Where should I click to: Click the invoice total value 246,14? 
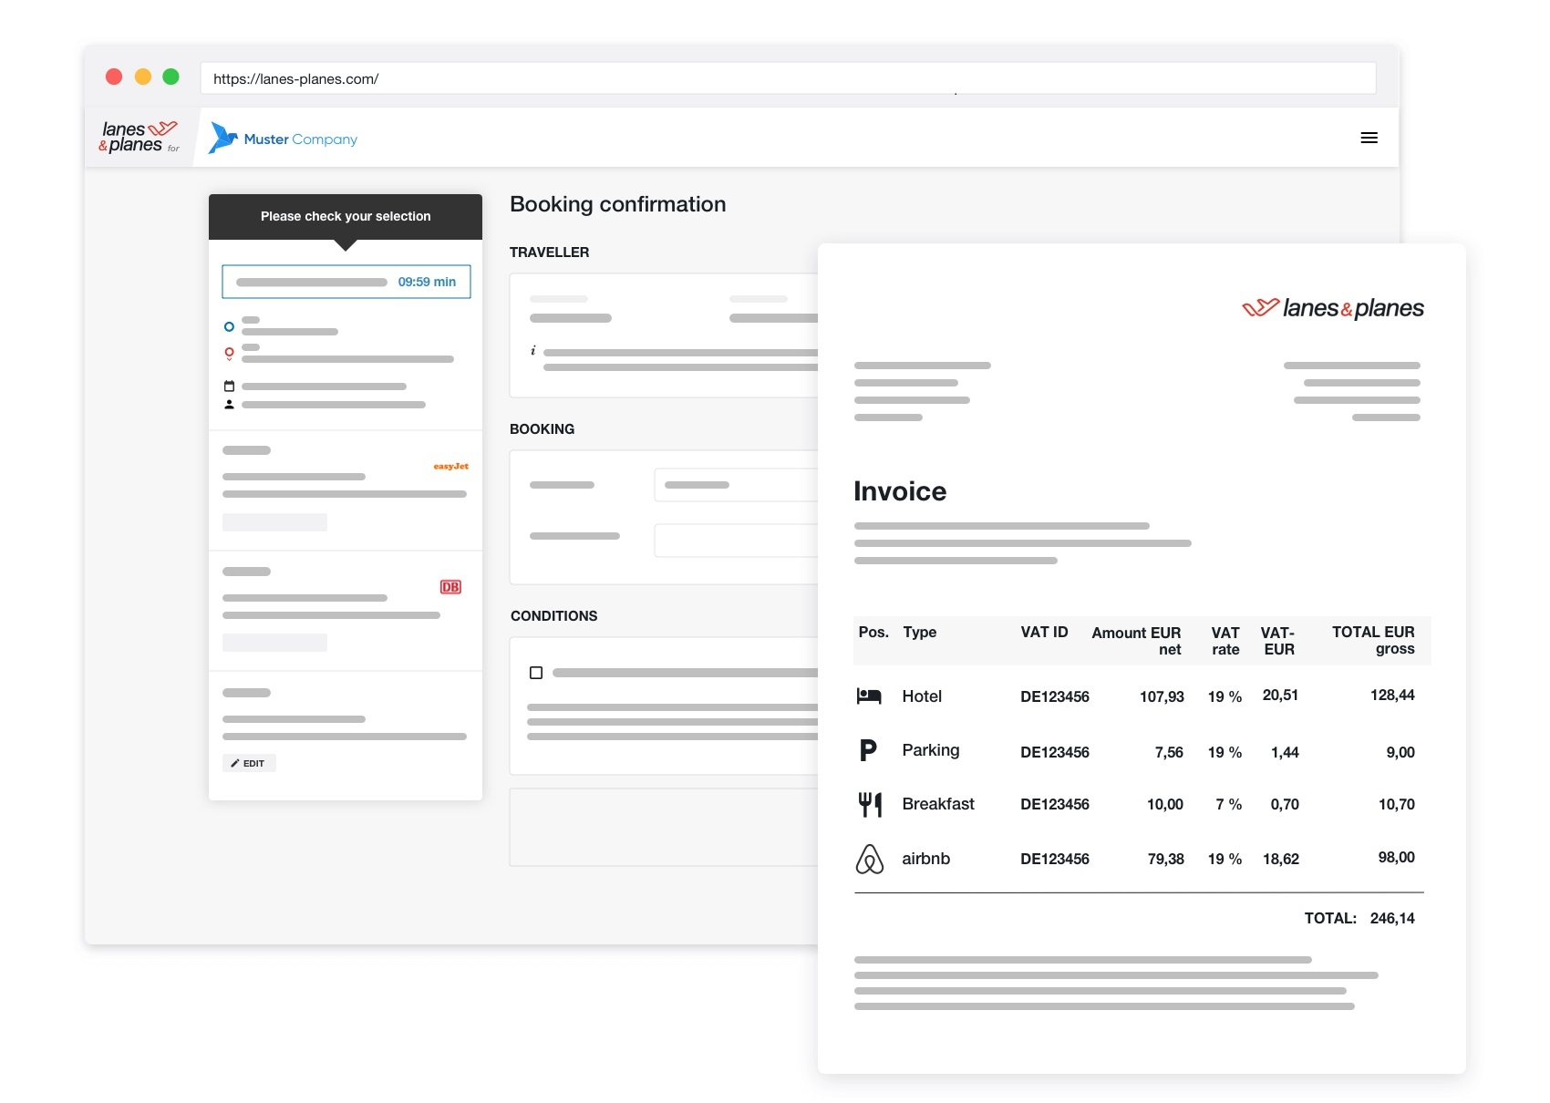tap(1392, 919)
